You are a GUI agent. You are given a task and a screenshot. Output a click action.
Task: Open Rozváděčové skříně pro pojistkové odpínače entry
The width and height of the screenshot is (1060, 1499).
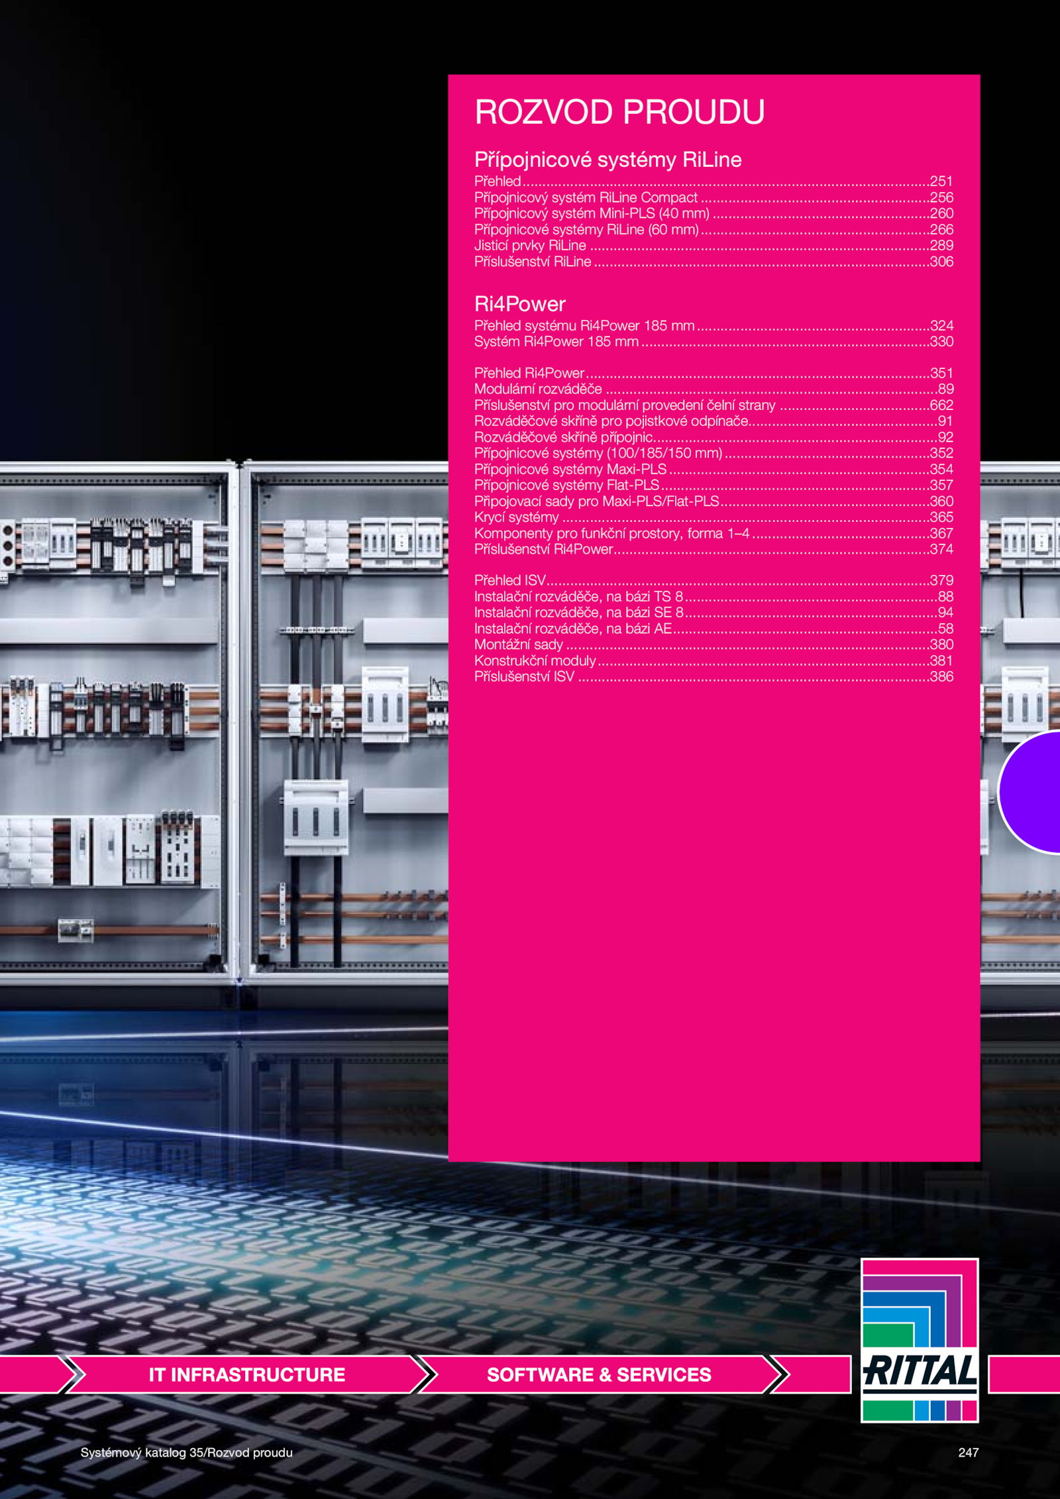(x=714, y=421)
